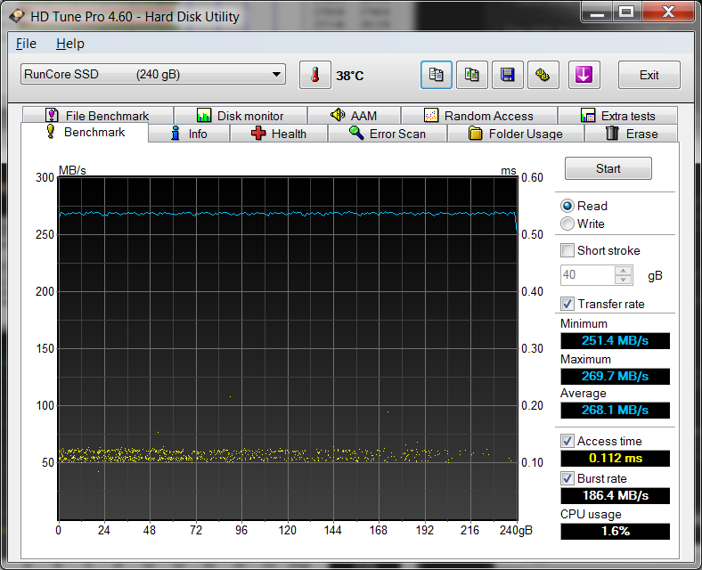Click the Exit button

coord(649,76)
